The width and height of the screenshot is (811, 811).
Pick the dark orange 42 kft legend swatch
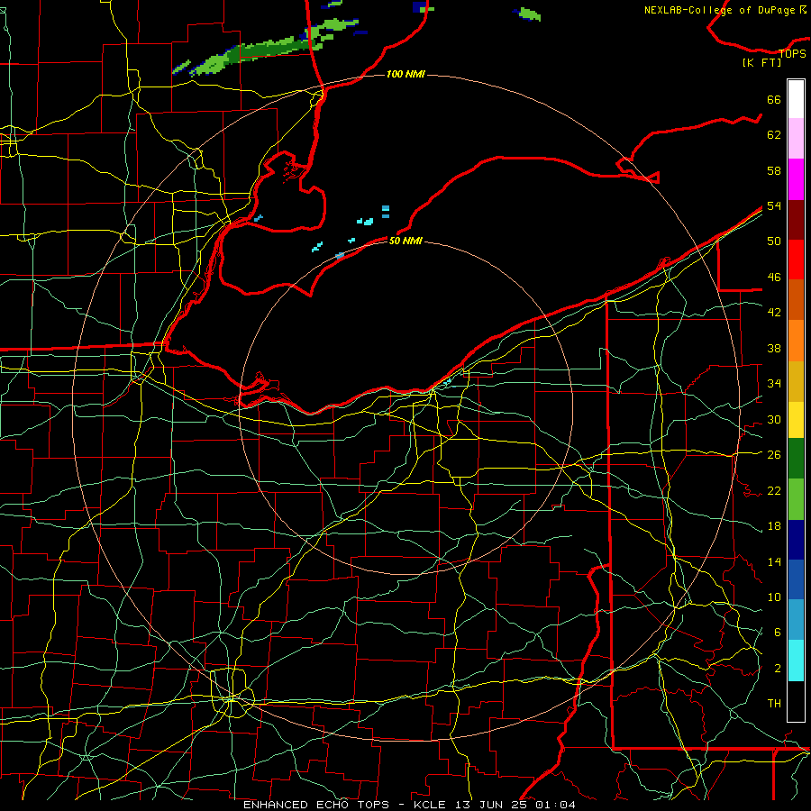(796, 299)
